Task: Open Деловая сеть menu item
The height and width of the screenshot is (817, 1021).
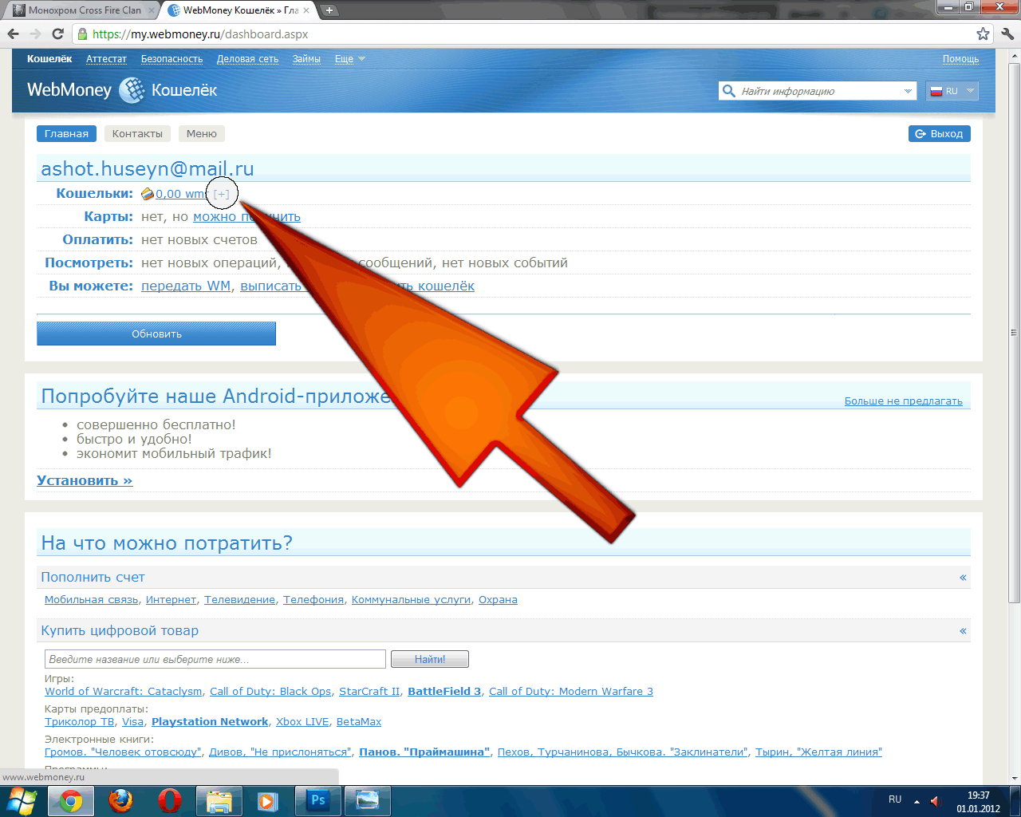Action: point(247,59)
